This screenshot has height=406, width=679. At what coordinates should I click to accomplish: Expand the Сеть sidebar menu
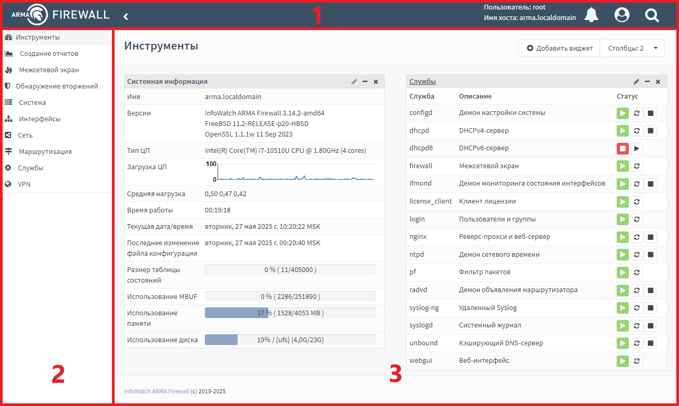[x=57, y=136]
